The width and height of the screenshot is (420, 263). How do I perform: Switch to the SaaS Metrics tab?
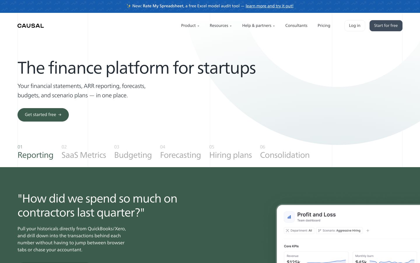[84, 152]
